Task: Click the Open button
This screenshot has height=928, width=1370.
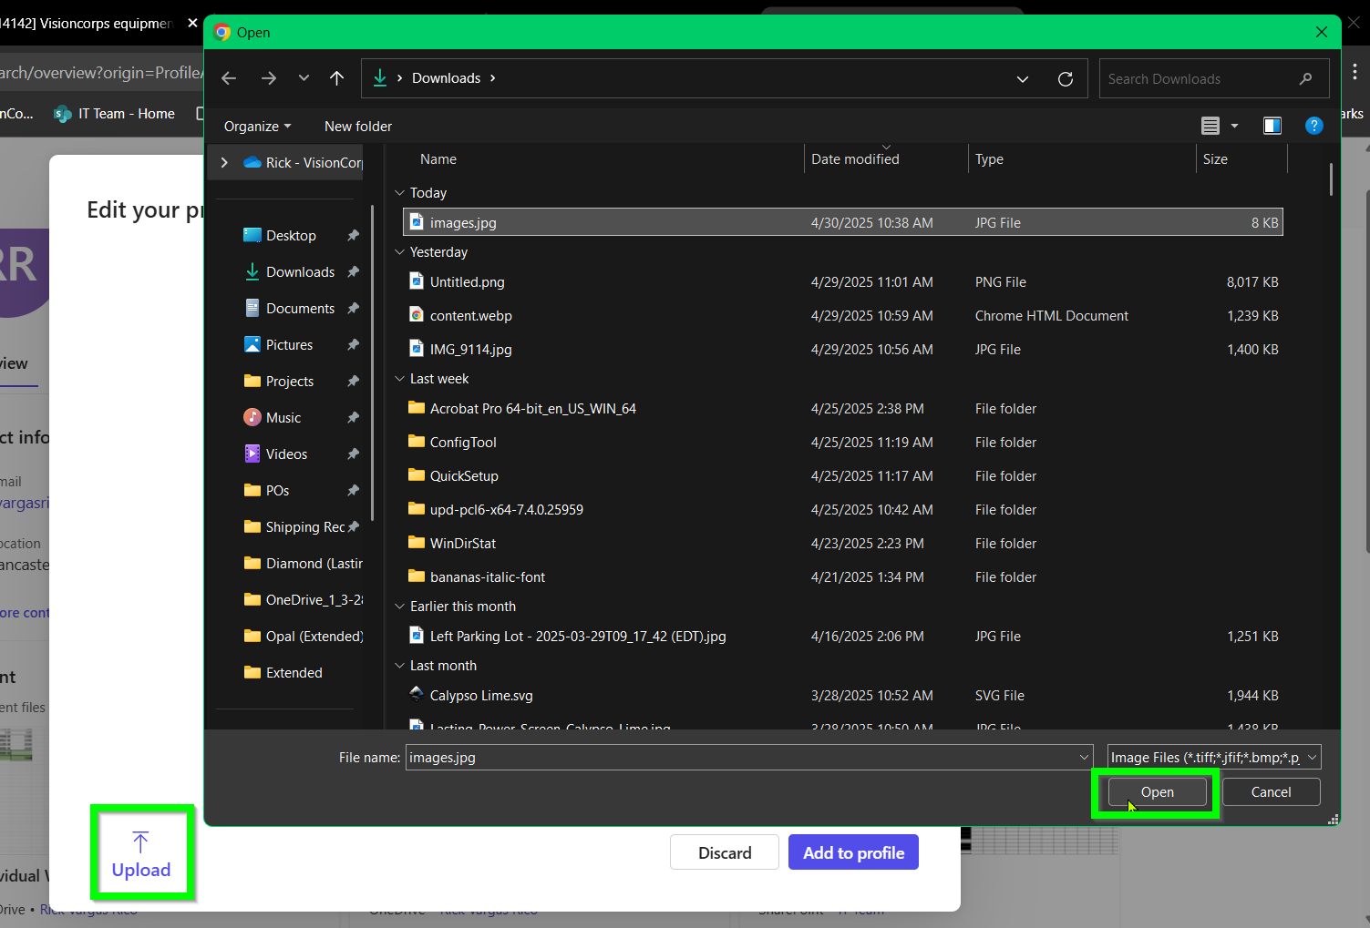Action: pyautogui.click(x=1155, y=791)
